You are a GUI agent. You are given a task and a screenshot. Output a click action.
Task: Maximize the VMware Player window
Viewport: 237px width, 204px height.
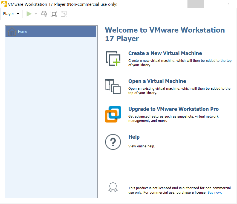(212, 4)
